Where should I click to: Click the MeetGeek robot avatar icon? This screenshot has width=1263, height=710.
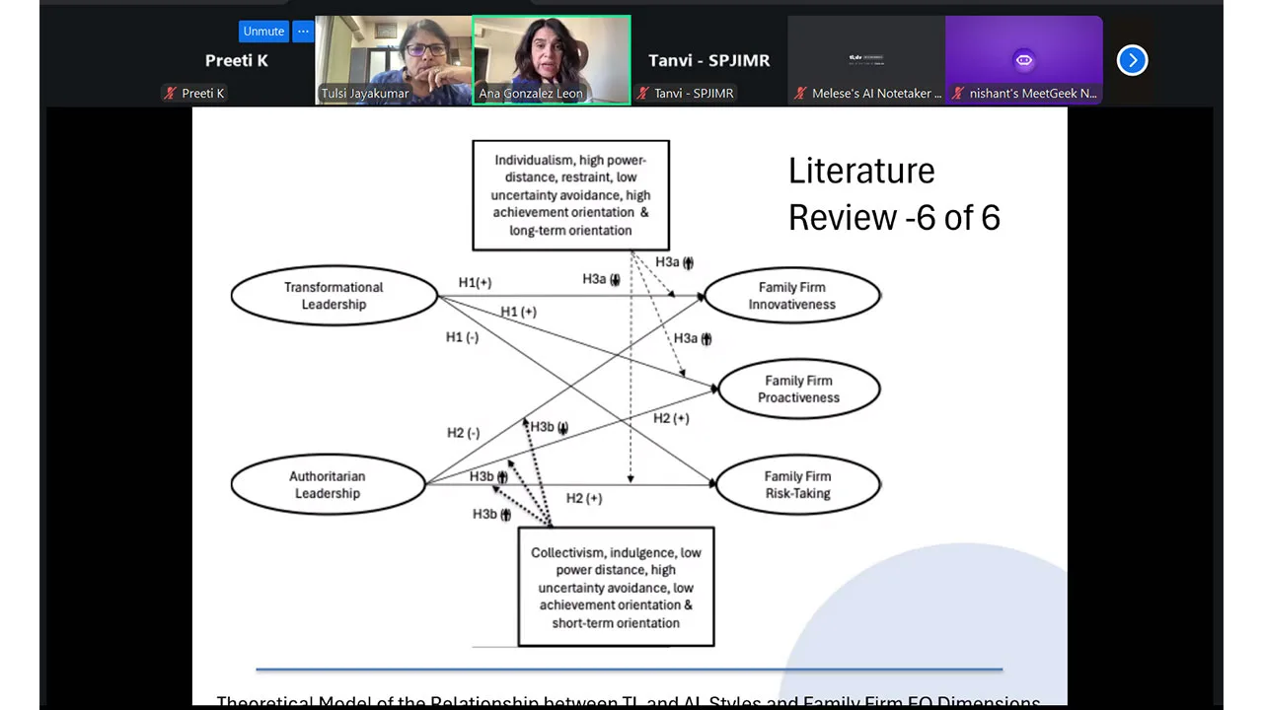(1023, 60)
